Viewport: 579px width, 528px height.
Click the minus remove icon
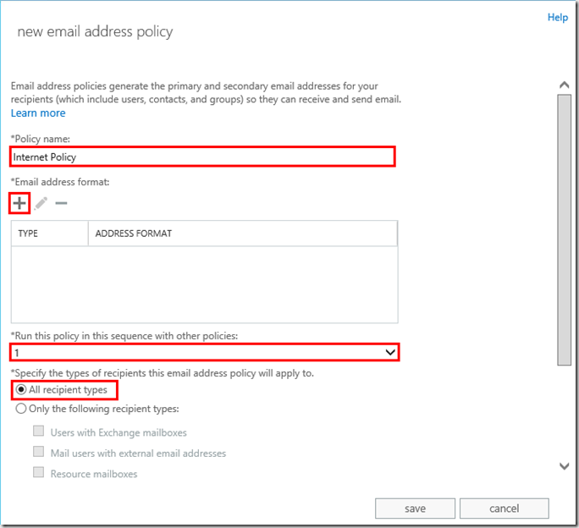click(61, 203)
